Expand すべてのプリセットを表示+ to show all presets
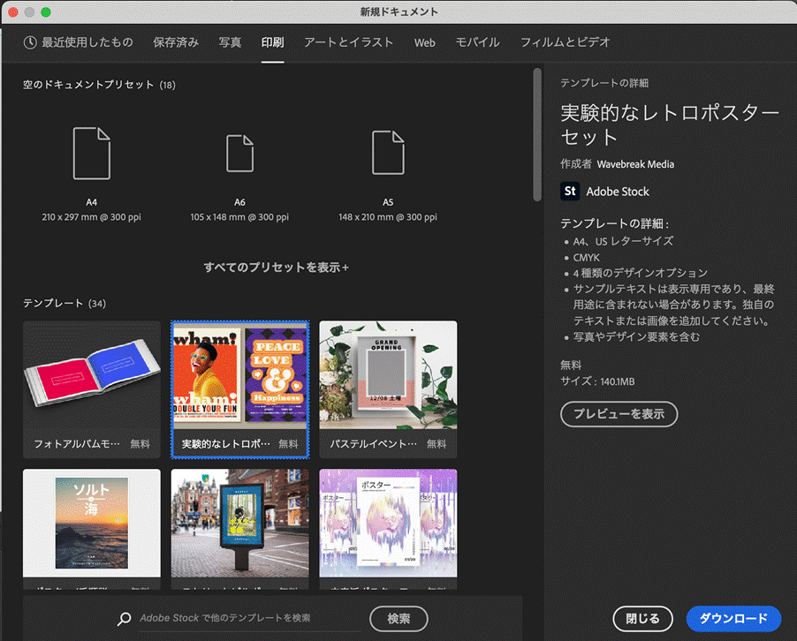 coord(276,267)
